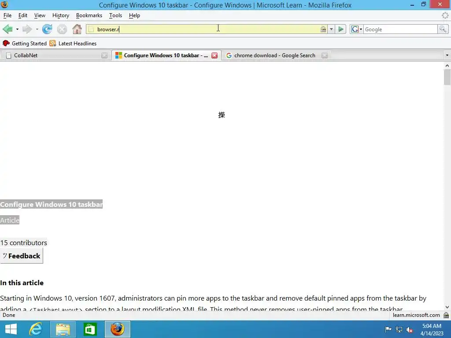The image size is (451, 338).
Task: Open the View menu
Action: pos(40,15)
